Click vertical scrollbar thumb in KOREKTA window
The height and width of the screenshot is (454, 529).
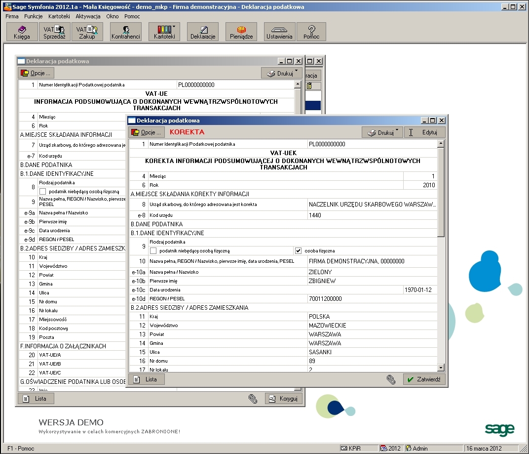pyautogui.click(x=441, y=192)
